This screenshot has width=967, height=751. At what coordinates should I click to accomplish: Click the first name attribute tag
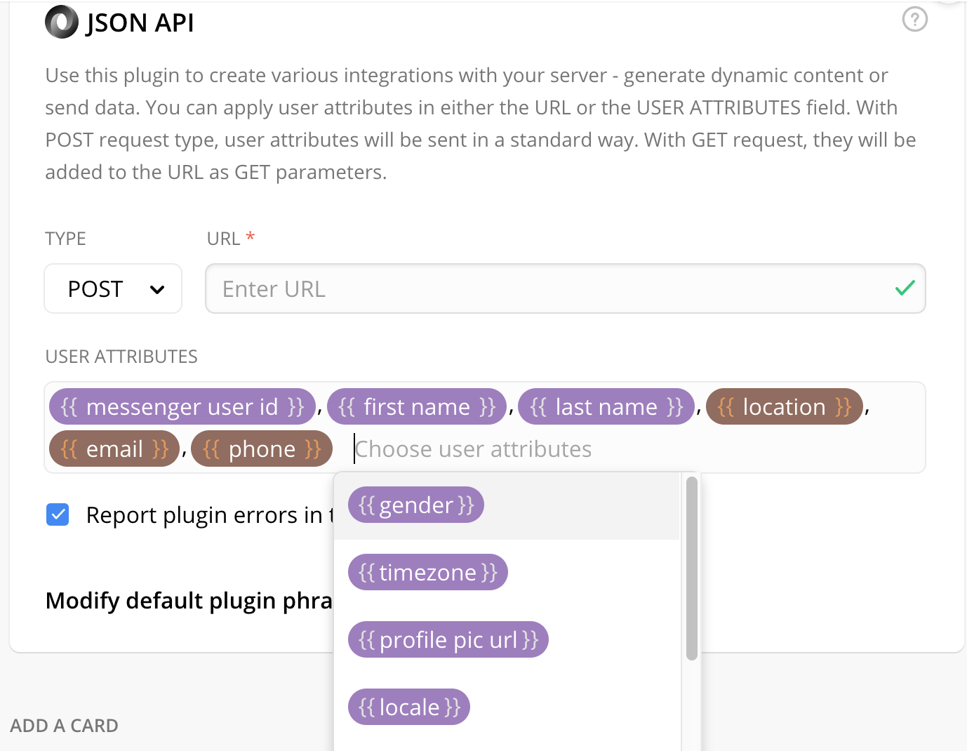(416, 407)
